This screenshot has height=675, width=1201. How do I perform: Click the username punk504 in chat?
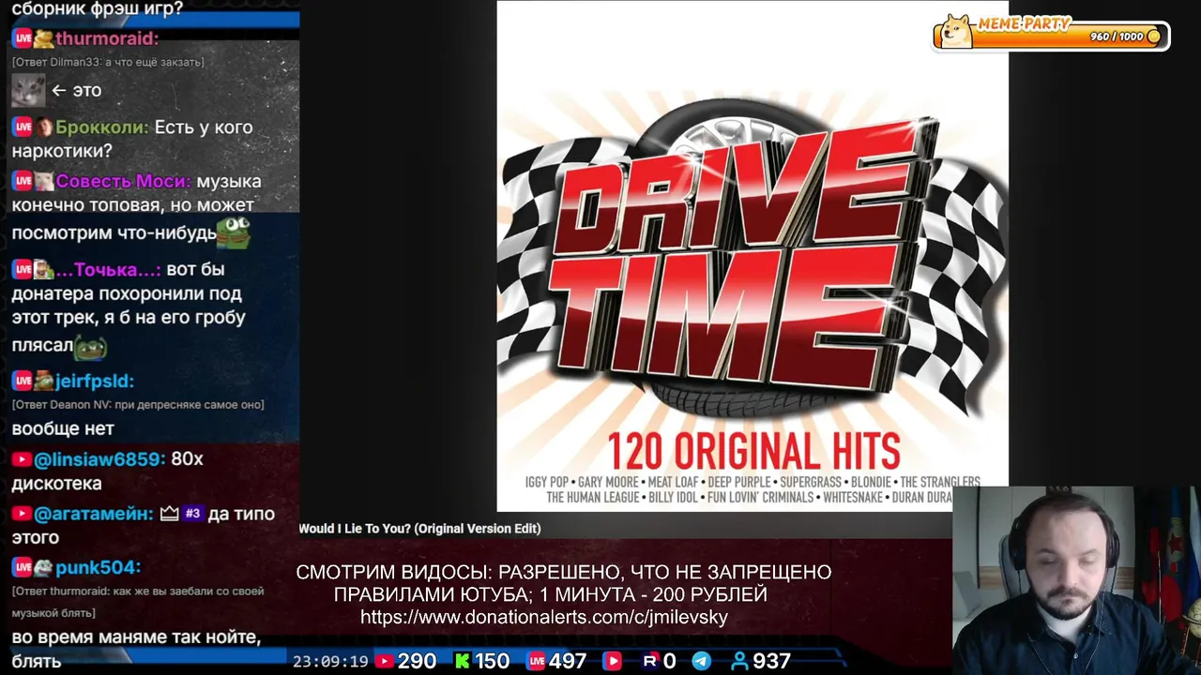coord(98,567)
